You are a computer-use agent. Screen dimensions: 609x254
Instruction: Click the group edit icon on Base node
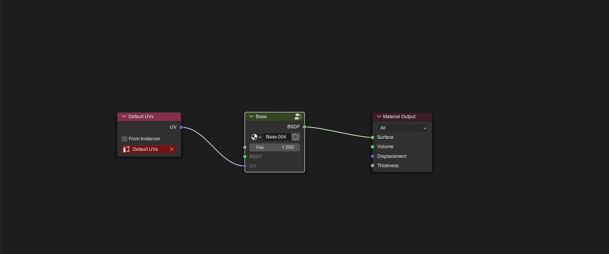[298, 116]
